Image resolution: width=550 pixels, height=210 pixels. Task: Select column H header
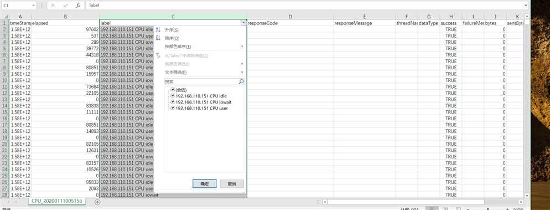point(451,17)
